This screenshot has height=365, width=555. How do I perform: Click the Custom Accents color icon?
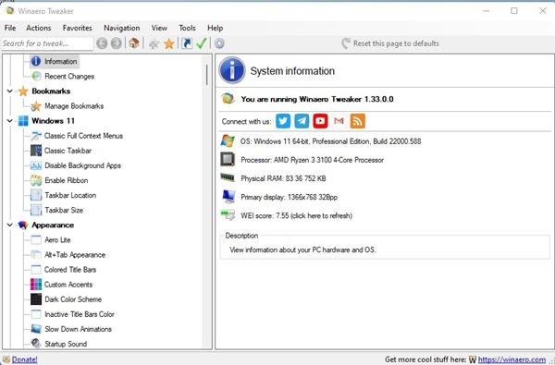pos(36,285)
